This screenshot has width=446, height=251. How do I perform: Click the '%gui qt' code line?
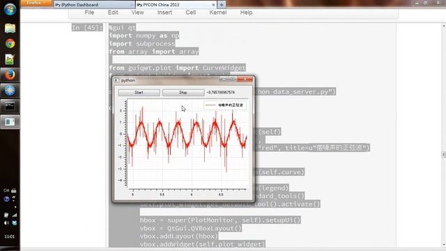[123, 28]
